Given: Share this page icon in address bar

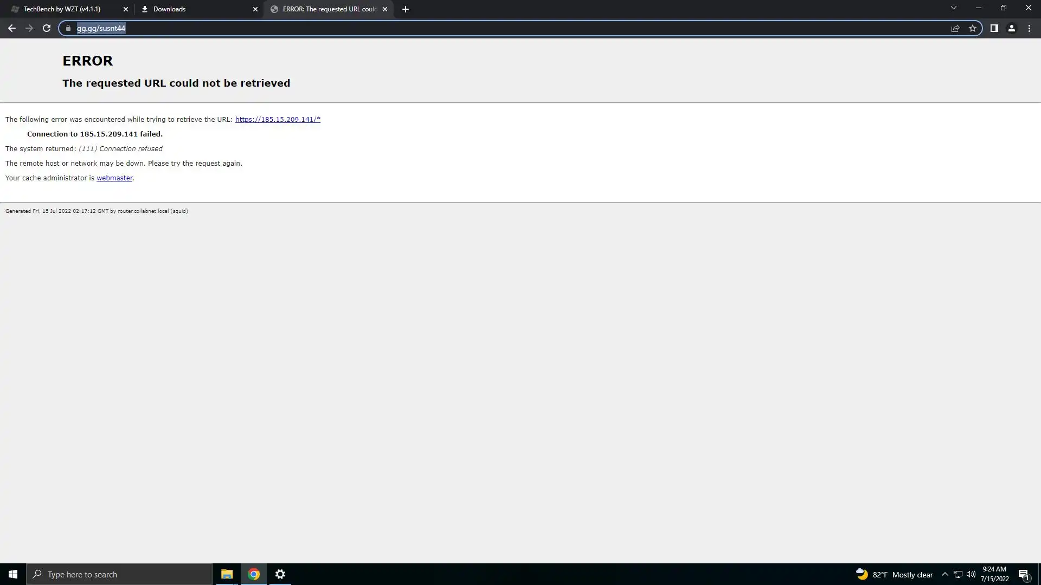Looking at the screenshot, I should pos(955,28).
